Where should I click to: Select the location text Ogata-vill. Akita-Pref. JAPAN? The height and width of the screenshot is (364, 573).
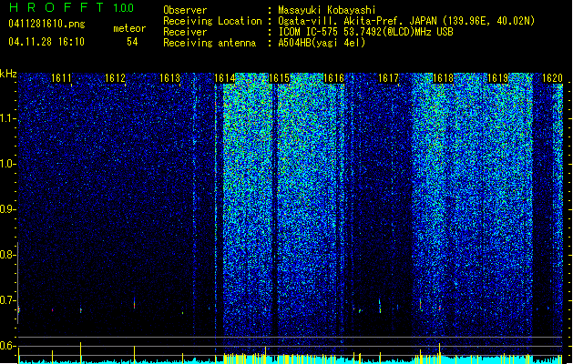click(357, 21)
